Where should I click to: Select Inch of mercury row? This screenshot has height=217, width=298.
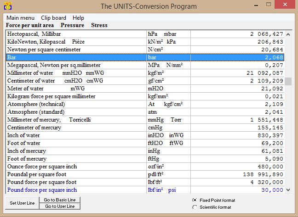[x=145, y=151]
